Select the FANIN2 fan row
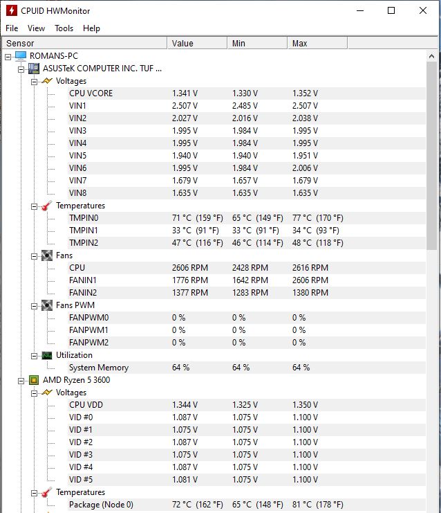The height and width of the screenshot is (513, 441). (x=247, y=293)
